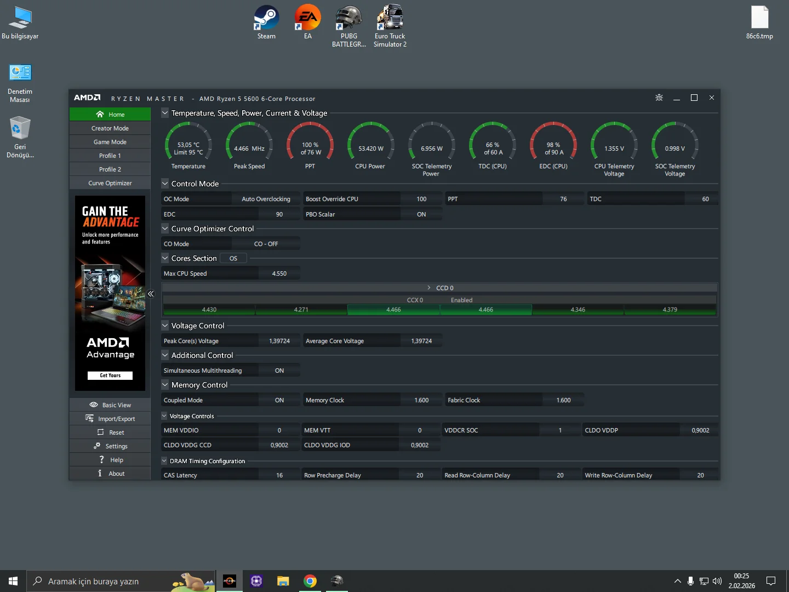Click the Get Yours ad button
This screenshot has width=789, height=592.
(x=110, y=375)
